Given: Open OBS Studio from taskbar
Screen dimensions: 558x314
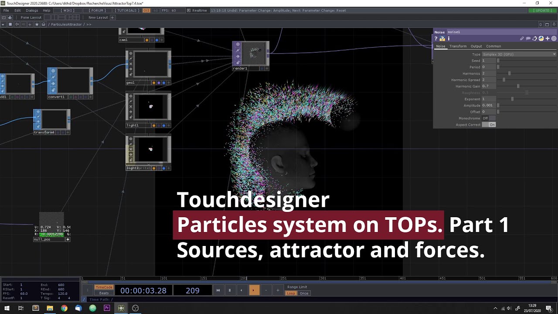Looking at the screenshot, I should click(x=135, y=308).
